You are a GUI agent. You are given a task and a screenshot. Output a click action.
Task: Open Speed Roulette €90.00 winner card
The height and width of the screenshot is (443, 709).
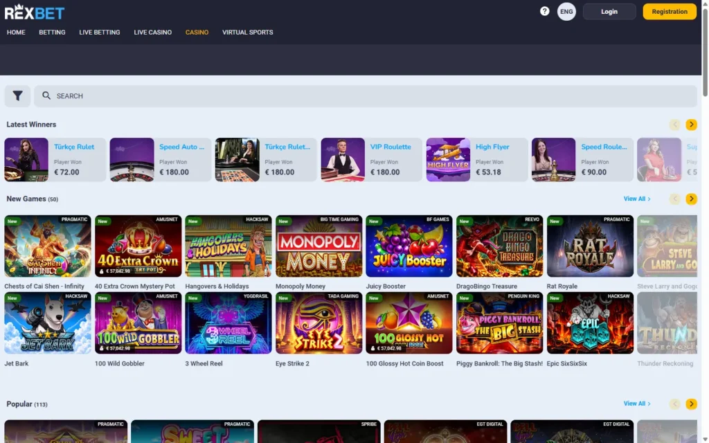pyautogui.click(x=582, y=160)
